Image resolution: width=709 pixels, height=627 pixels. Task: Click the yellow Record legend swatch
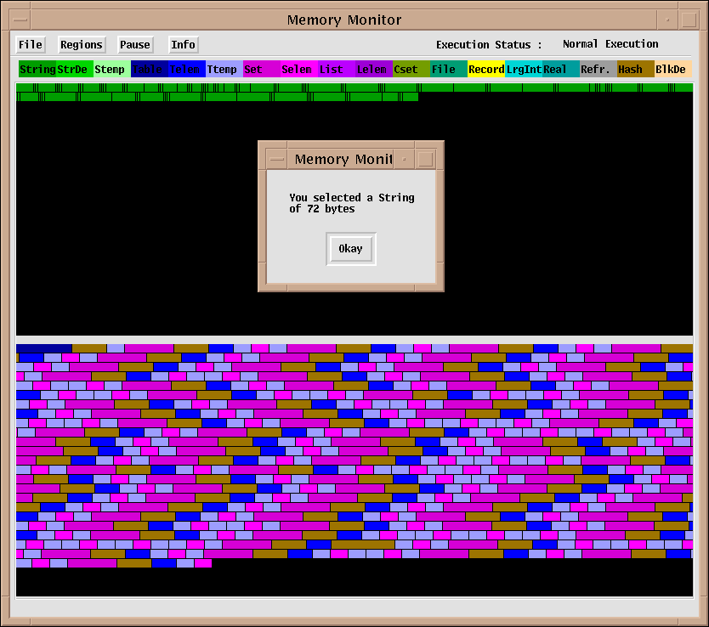(x=485, y=70)
